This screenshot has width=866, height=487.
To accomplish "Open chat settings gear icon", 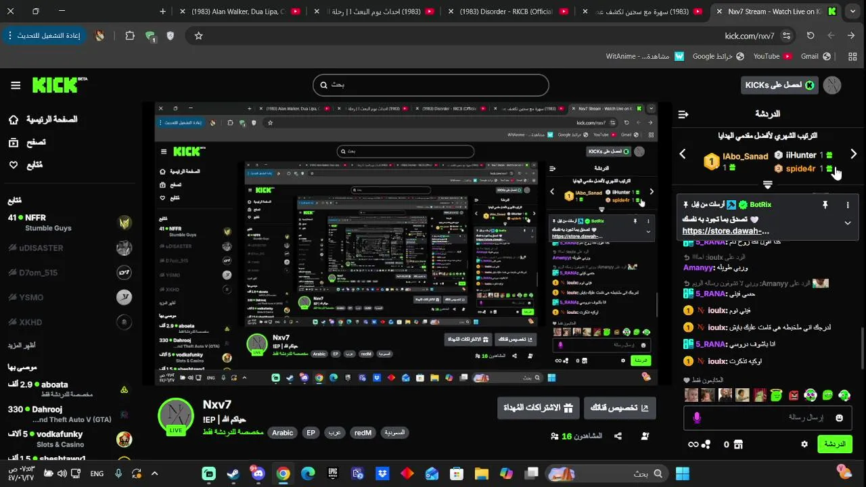I will tap(804, 444).
